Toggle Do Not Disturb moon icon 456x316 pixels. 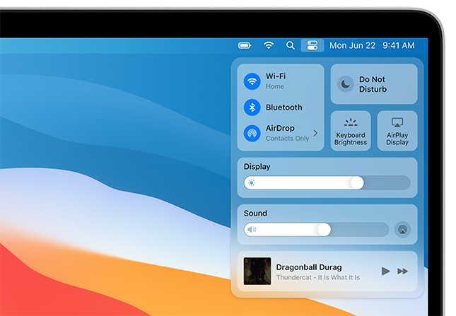click(345, 84)
